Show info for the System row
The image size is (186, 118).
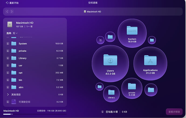click(x=8, y=44)
